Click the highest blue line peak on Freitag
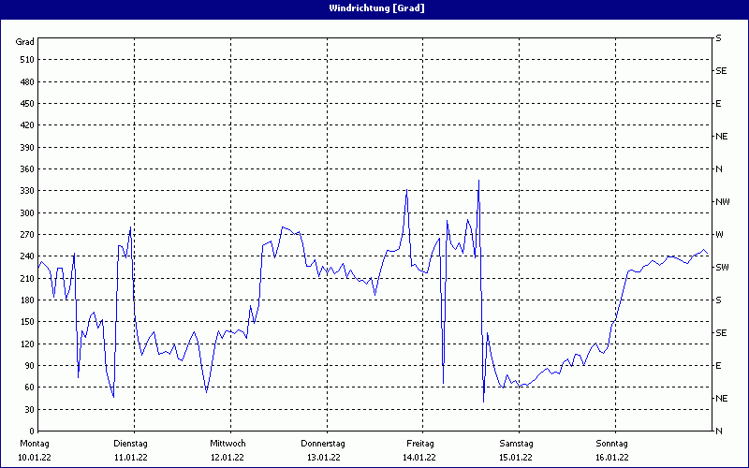This screenshot has height=468, width=749. coord(478,181)
